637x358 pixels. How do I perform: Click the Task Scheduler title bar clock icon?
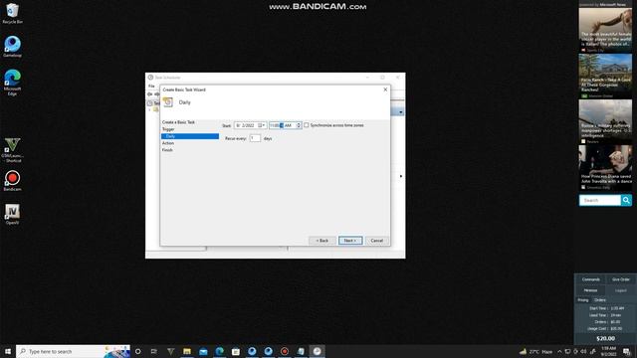(x=150, y=78)
